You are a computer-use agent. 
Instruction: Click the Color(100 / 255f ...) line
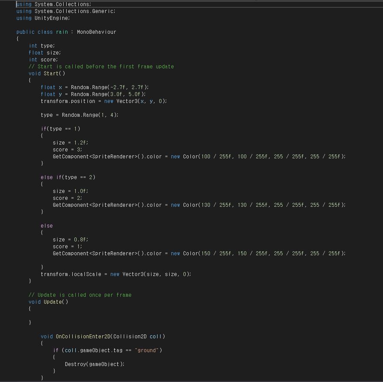pos(200,157)
